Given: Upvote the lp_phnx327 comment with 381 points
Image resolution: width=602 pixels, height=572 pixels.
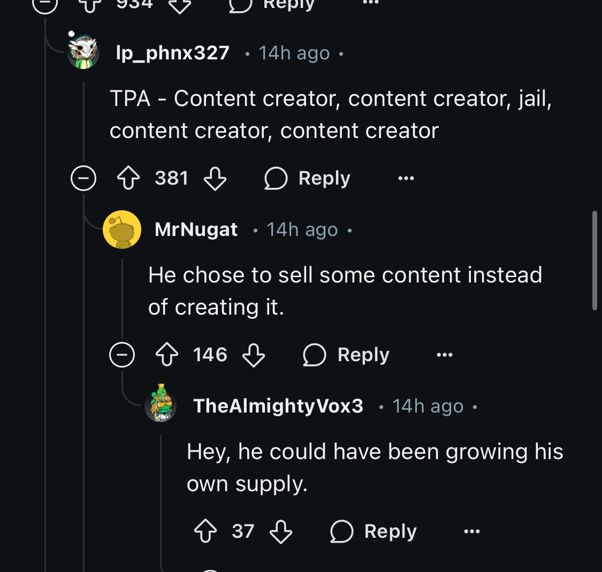Looking at the screenshot, I should click(x=128, y=178).
